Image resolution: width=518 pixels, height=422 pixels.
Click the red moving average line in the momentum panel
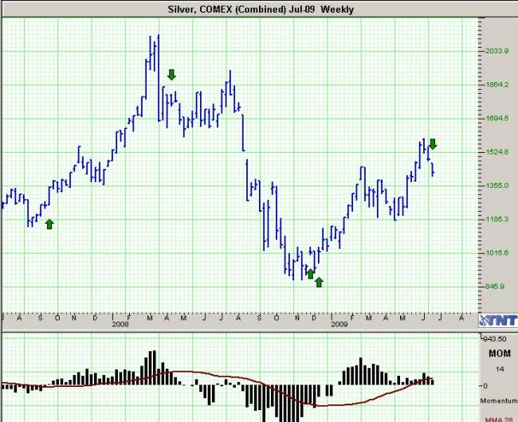tap(231, 377)
